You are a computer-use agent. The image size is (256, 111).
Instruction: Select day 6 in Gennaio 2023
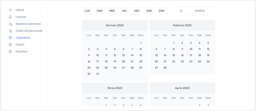point(123,49)
